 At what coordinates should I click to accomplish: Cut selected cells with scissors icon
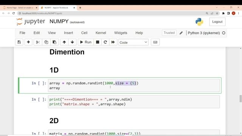38,42
